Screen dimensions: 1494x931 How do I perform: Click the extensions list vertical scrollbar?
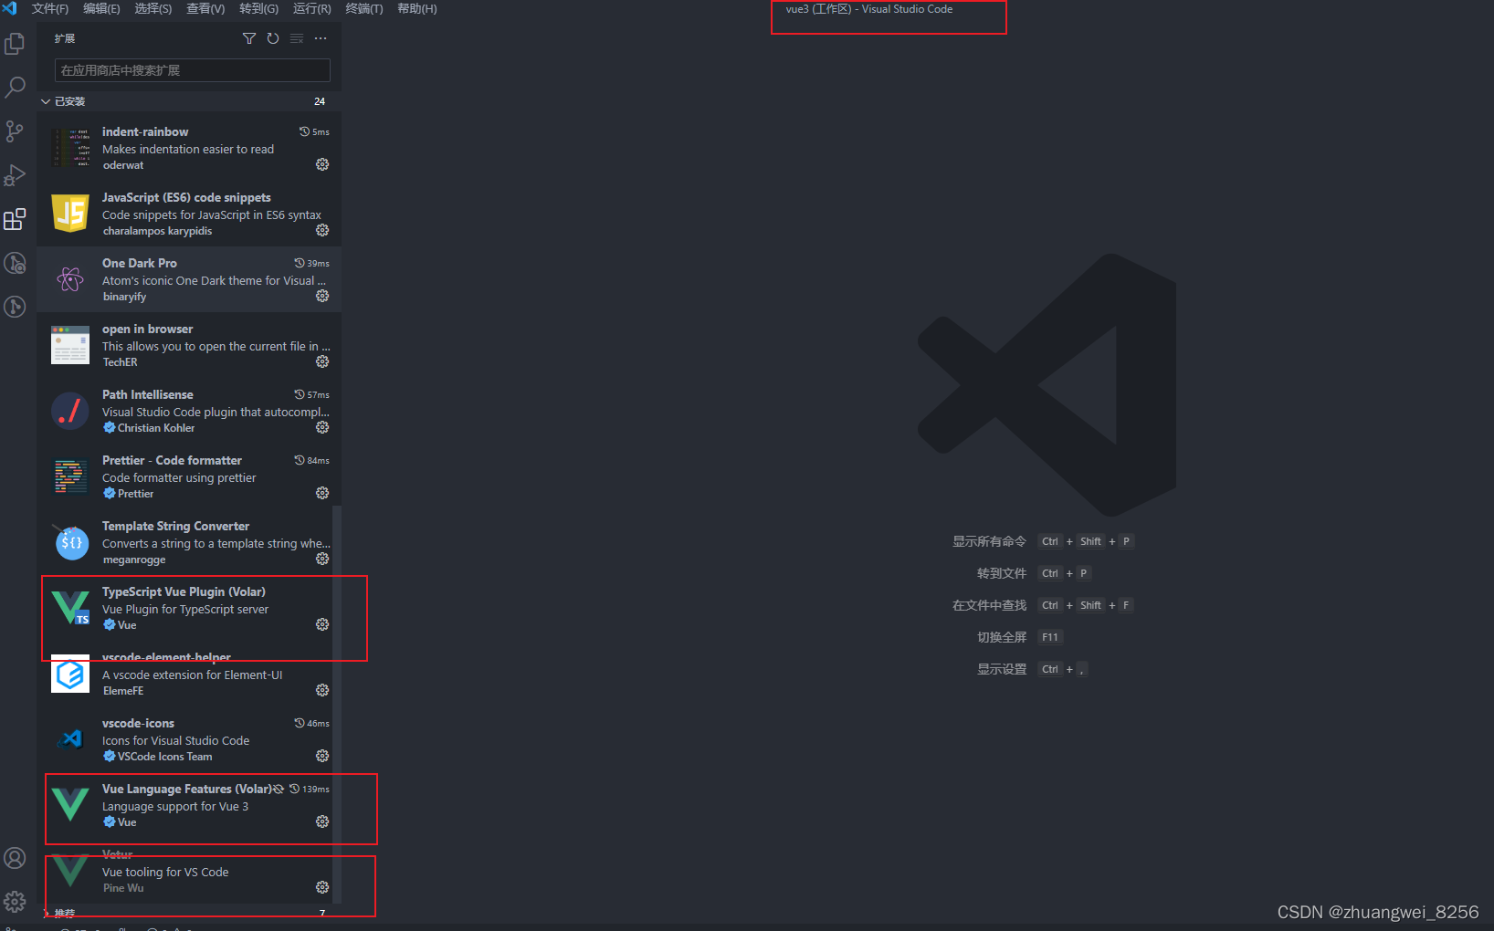coord(337,703)
